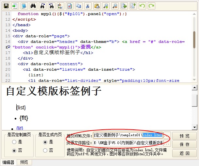199x166 pixels.
Task: Click the highlighted index.html text in path field
Action: pos(152,135)
